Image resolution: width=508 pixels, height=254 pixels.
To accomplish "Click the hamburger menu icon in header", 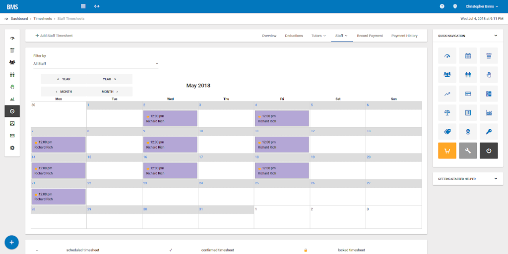I will click(83, 6).
